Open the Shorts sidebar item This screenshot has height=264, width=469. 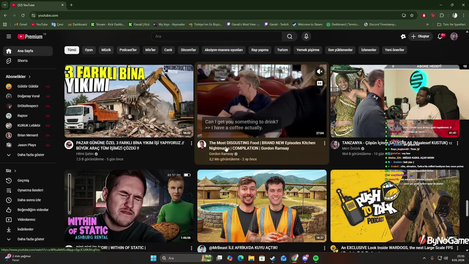28,60
